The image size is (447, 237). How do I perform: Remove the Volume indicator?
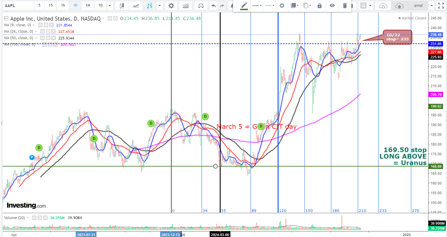pos(45,218)
